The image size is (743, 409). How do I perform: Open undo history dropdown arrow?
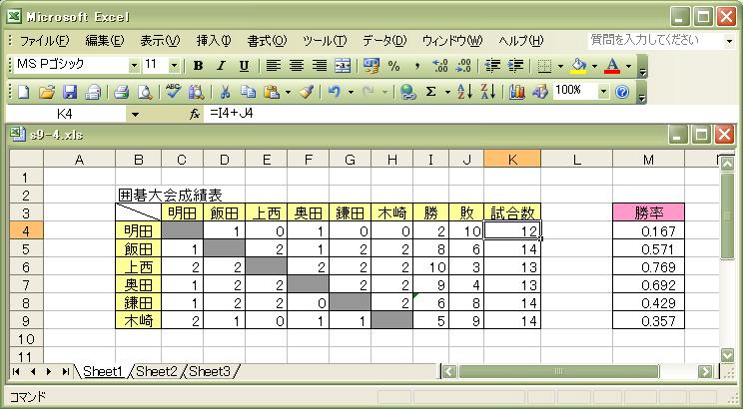[x=351, y=92]
